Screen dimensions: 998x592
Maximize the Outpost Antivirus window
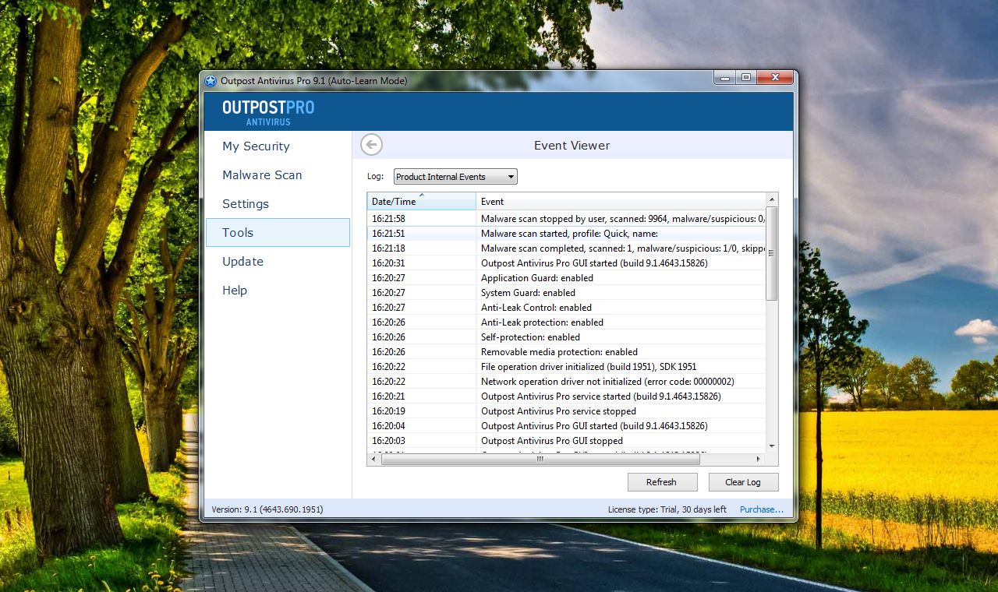coord(745,77)
